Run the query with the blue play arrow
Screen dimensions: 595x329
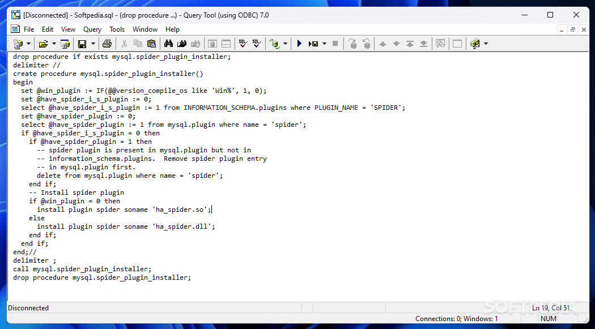[x=299, y=44]
